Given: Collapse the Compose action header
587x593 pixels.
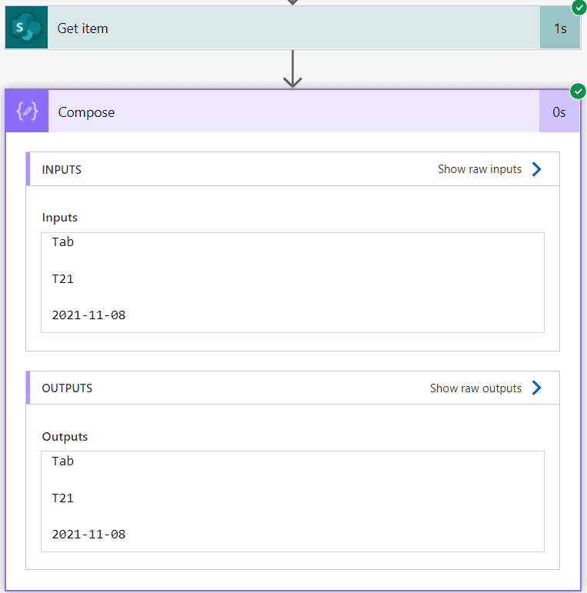Looking at the screenshot, I should (x=292, y=112).
